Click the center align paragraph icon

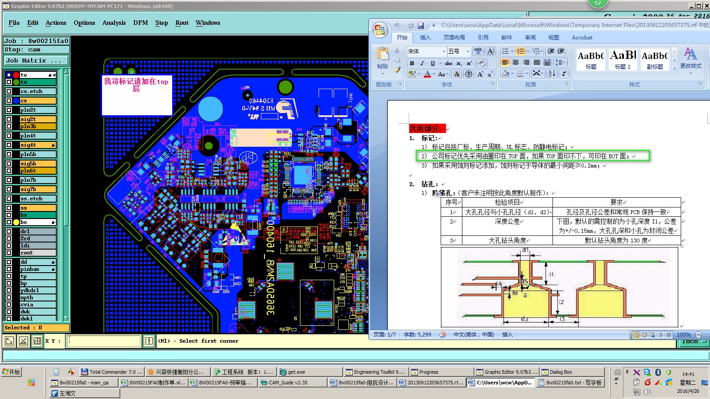(516, 63)
